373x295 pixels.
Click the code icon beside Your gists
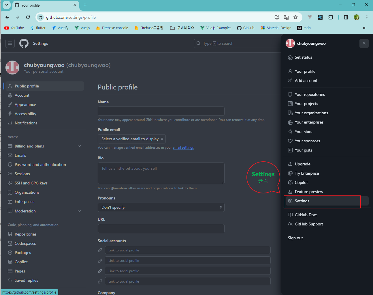[x=290, y=150]
